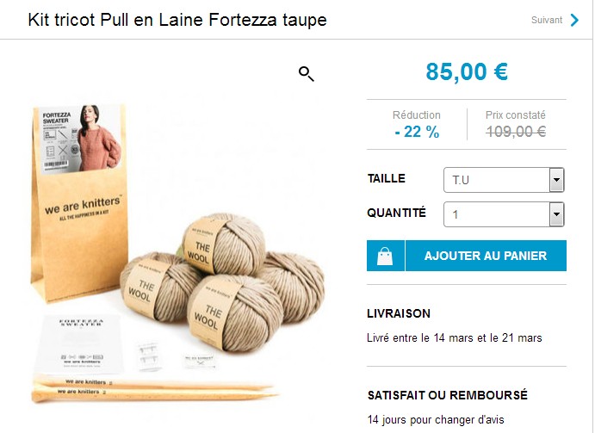The image size is (595, 433).
Task: Click the product kit main image
Action: pyautogui.click(x=177, y=254)
